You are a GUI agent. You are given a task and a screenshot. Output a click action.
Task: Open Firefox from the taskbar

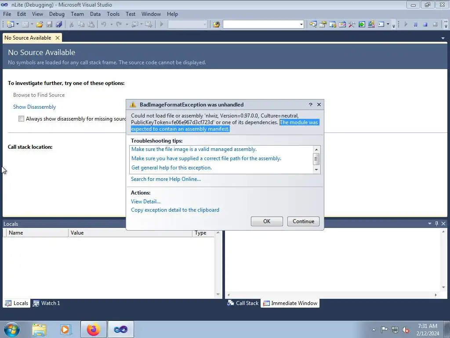(94, 329)
